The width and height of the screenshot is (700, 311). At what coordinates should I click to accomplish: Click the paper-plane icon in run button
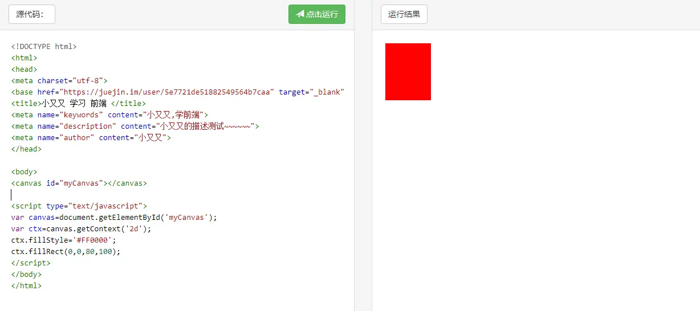(300, 14)
